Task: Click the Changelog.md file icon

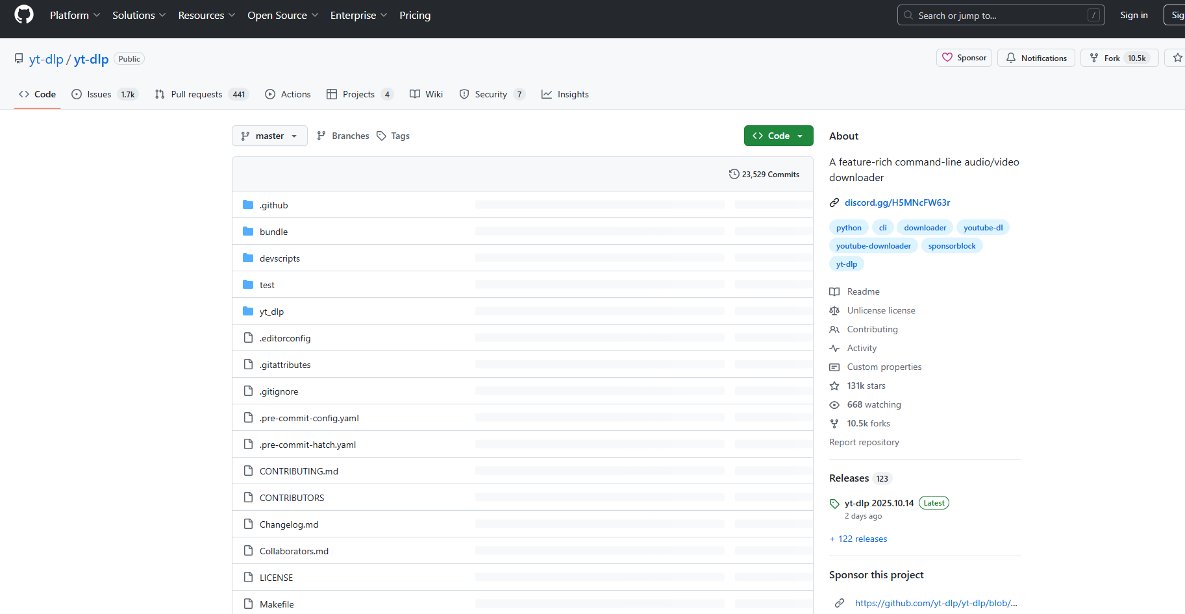Action: coord(248,524)
